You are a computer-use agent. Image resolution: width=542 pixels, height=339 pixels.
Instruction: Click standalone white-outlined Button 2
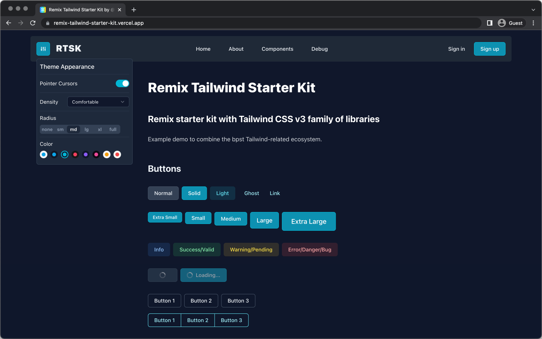click(x=201, y=301)
